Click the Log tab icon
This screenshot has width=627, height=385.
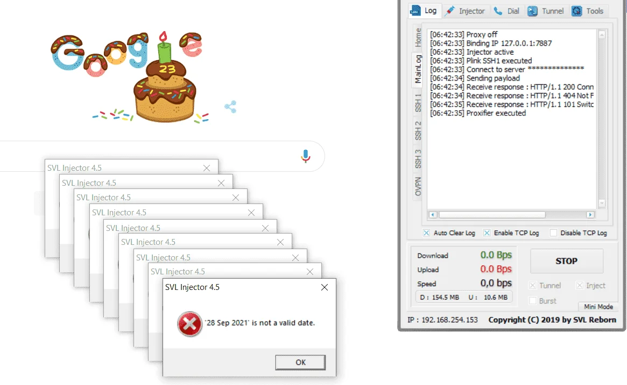pos(415,10)
